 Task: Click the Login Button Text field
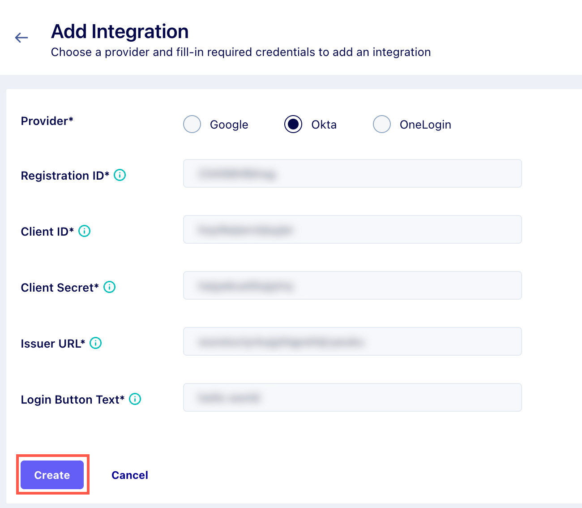[352, 397]
